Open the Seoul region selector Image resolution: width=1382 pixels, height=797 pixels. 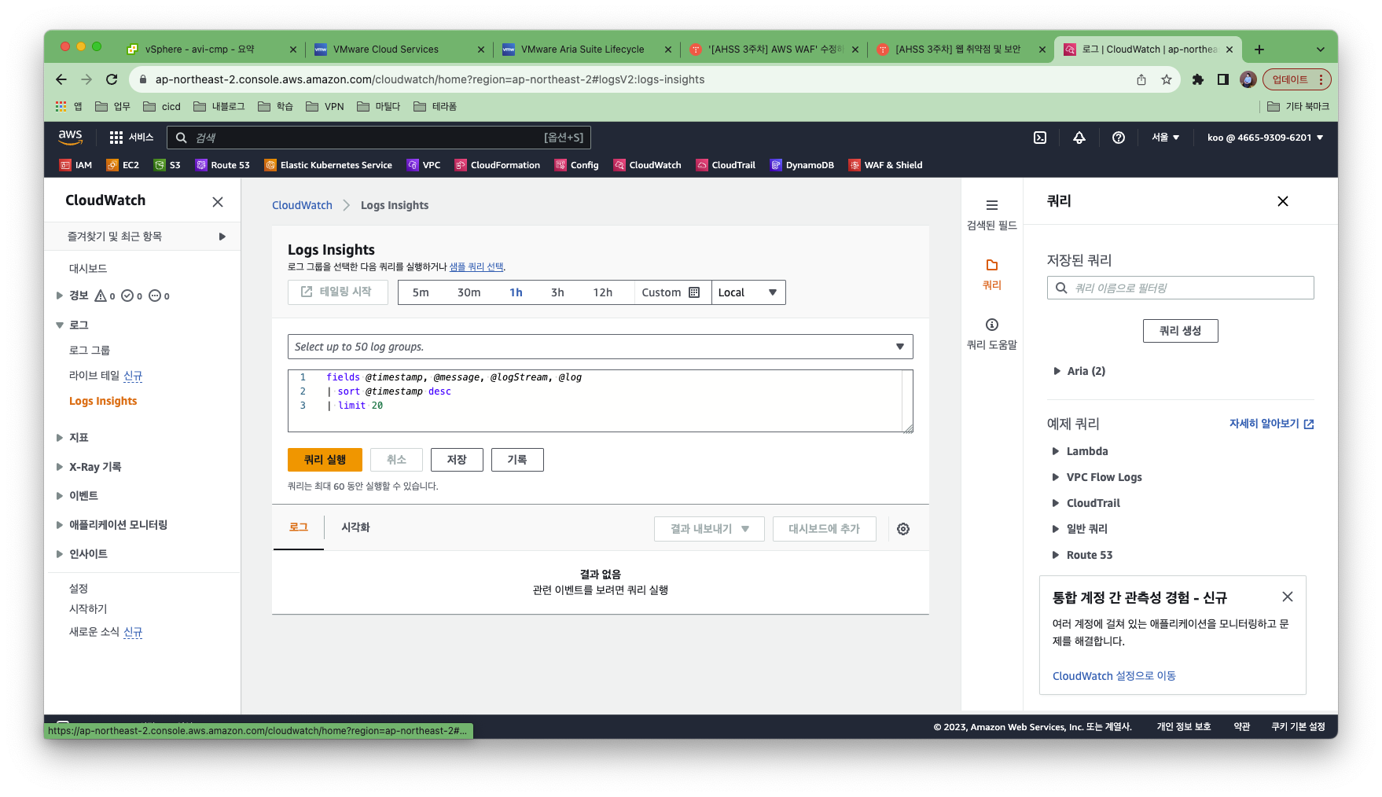click(x=1165, y=138)
